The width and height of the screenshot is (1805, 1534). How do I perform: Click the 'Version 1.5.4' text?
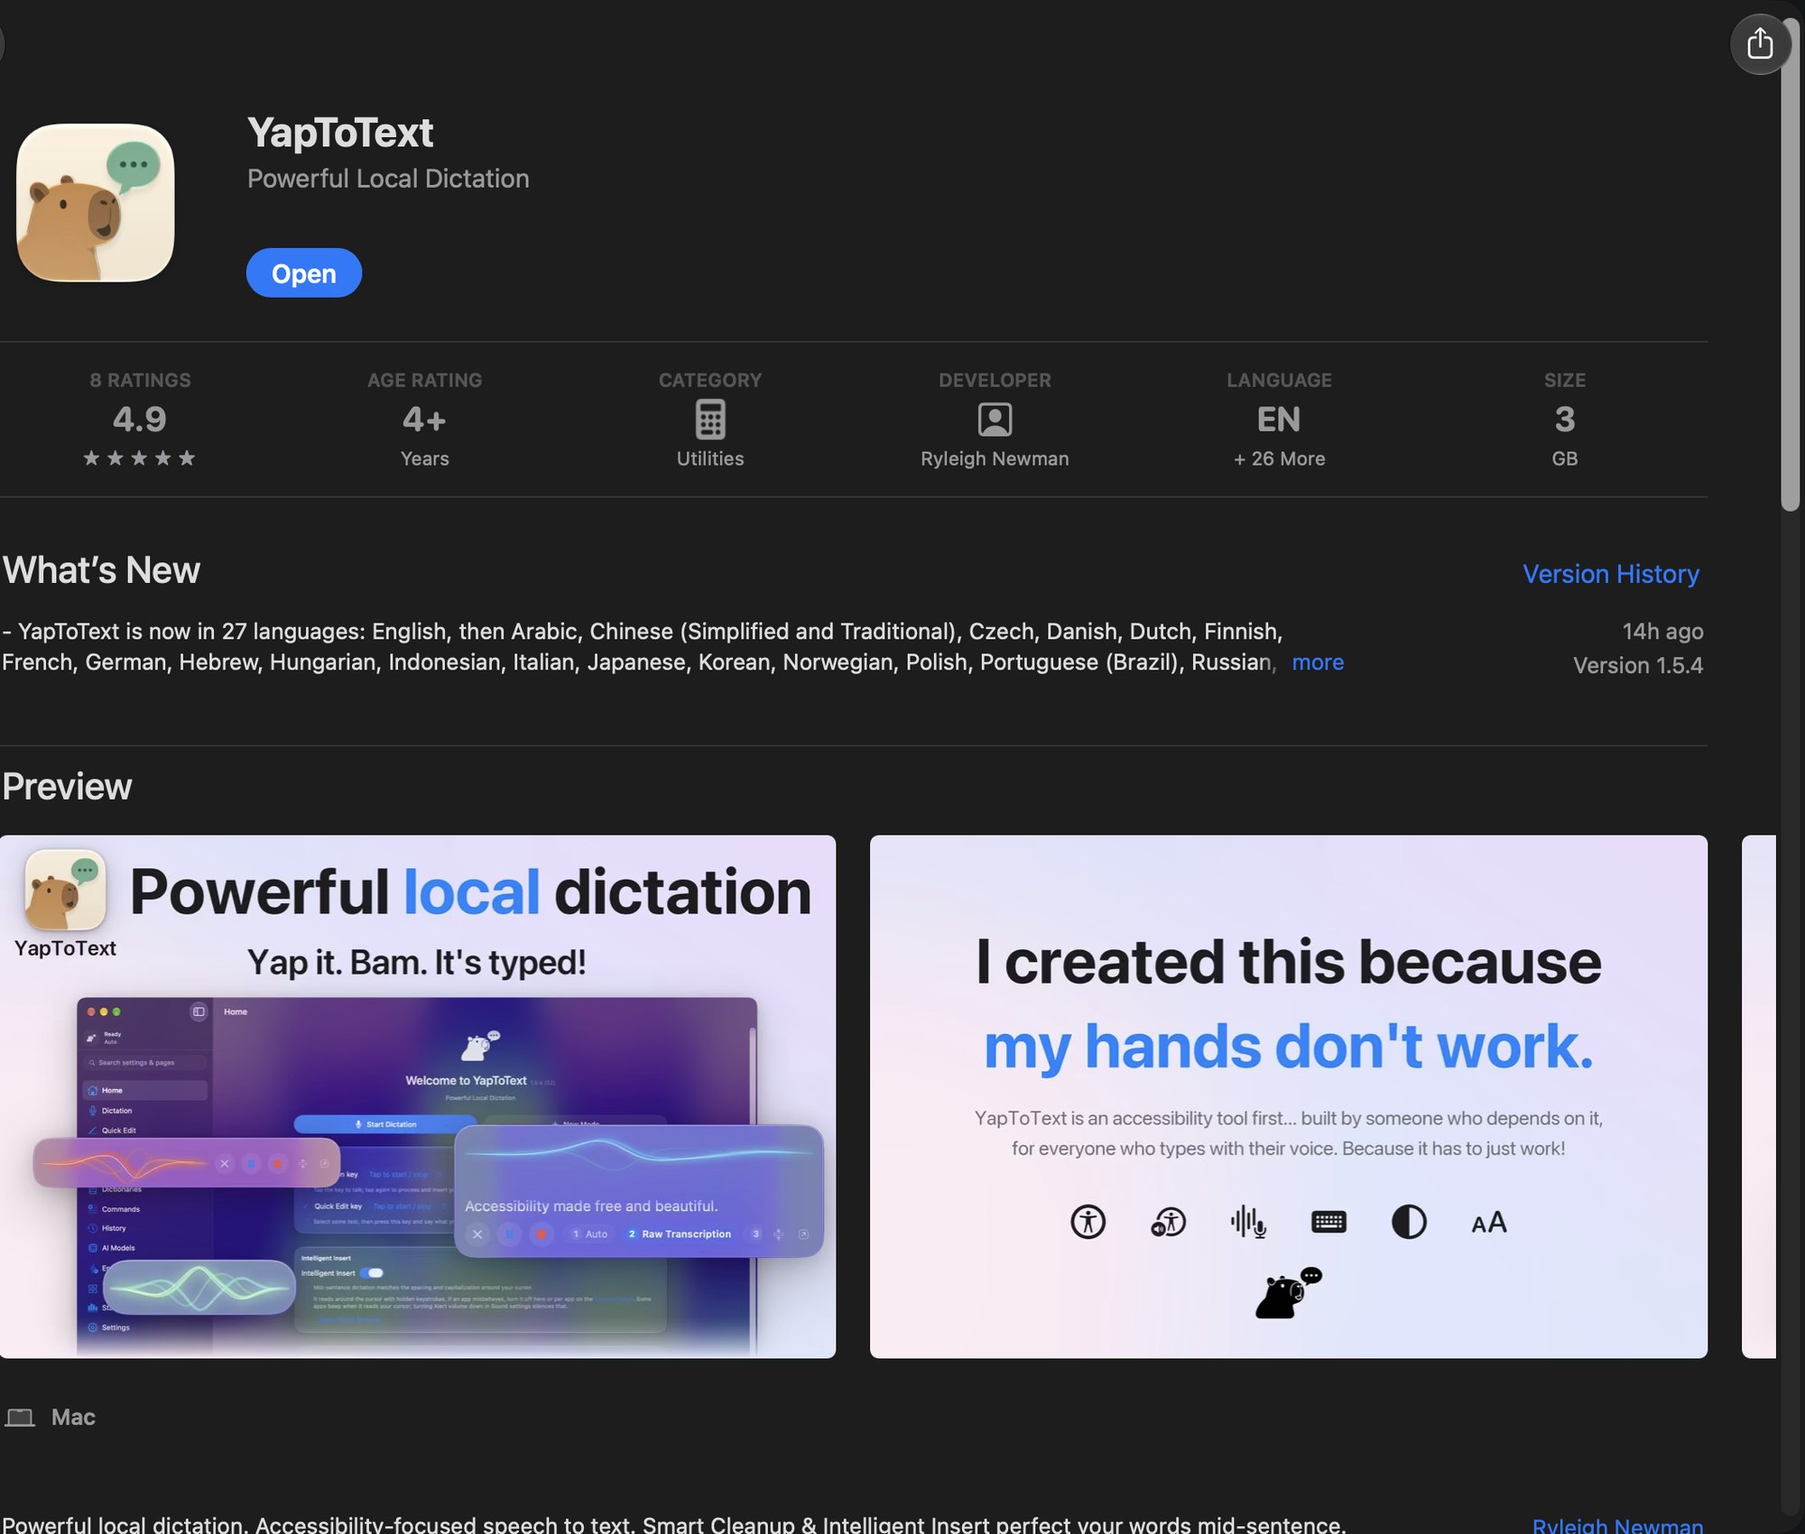coord(1638,665)
